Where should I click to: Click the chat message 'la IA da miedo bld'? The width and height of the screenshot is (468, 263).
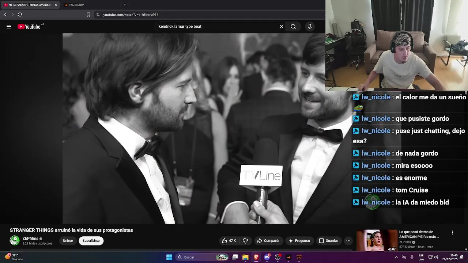tap(422, 202)
